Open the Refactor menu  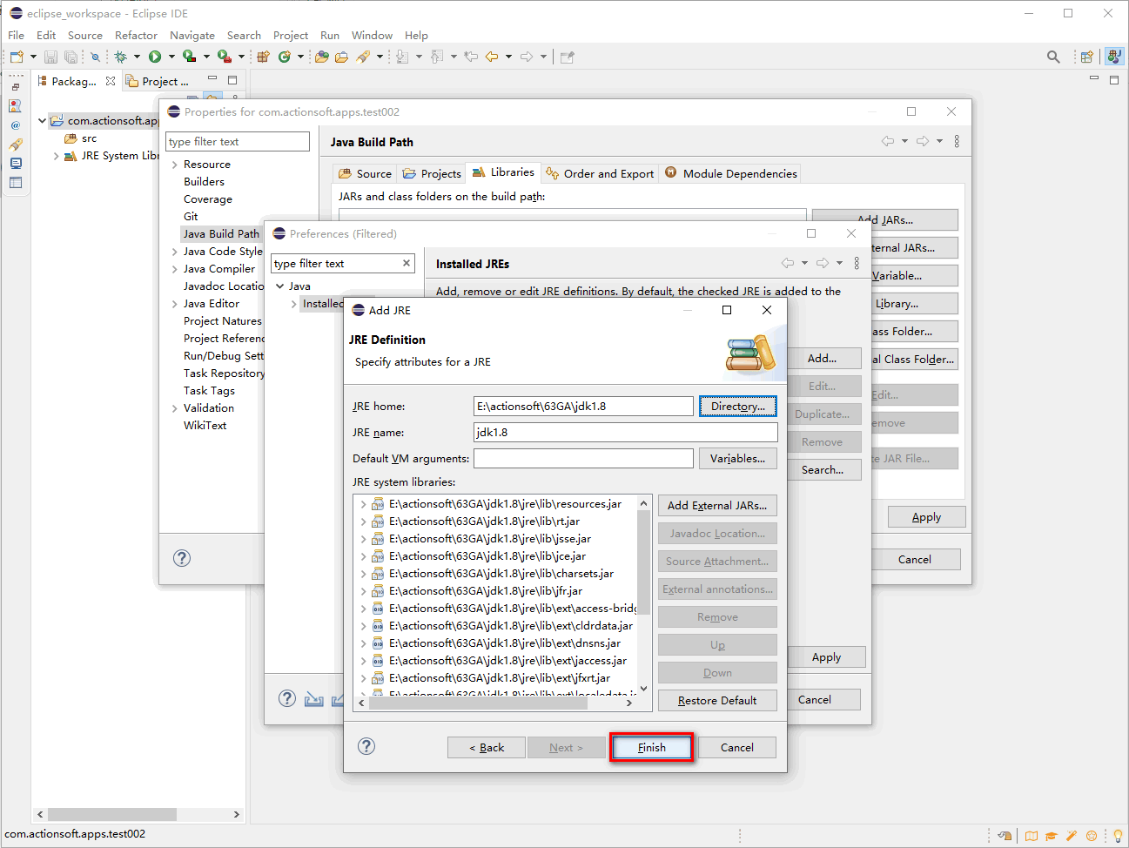pos(136,36)
